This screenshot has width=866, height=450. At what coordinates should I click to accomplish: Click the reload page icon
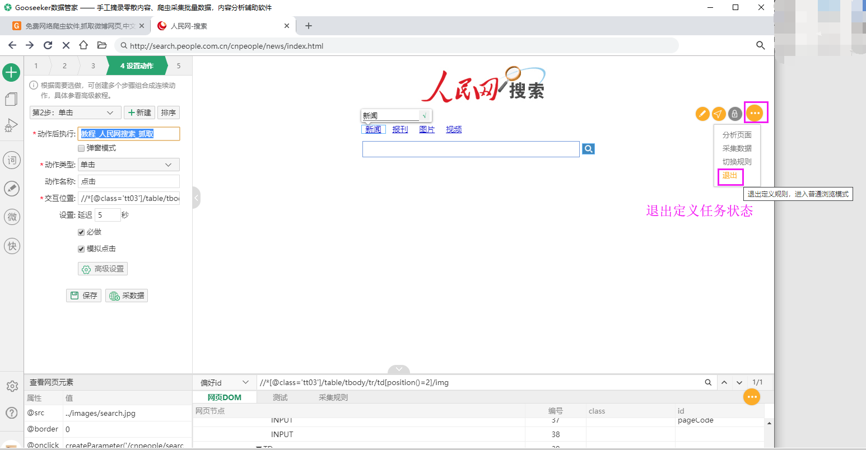(48, 45)
